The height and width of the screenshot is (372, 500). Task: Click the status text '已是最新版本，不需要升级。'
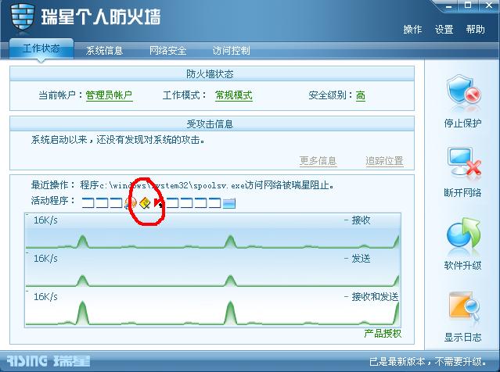coord(428,362)
